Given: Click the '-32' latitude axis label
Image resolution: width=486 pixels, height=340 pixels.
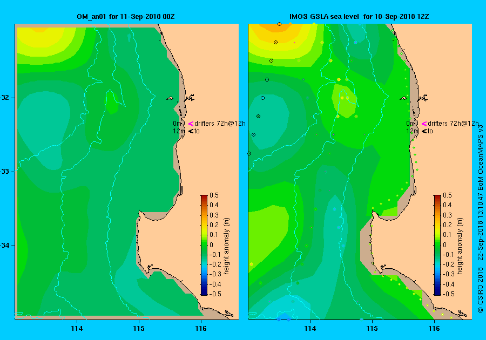Looking at the screenshot, I should [x=5, y=98].
